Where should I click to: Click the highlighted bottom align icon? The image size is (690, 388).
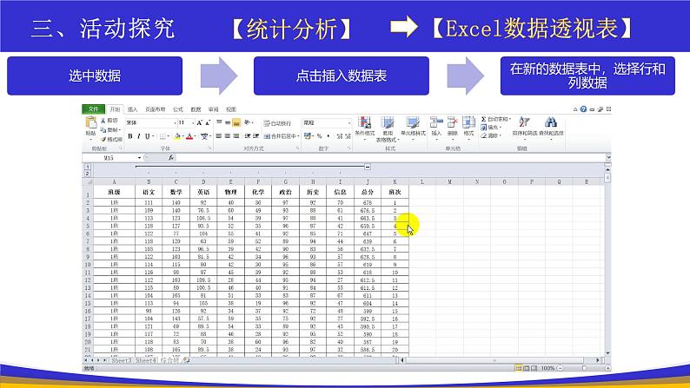coord(236,122)
